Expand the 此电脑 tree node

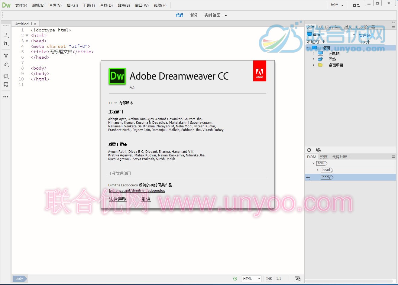pos(313,54)
